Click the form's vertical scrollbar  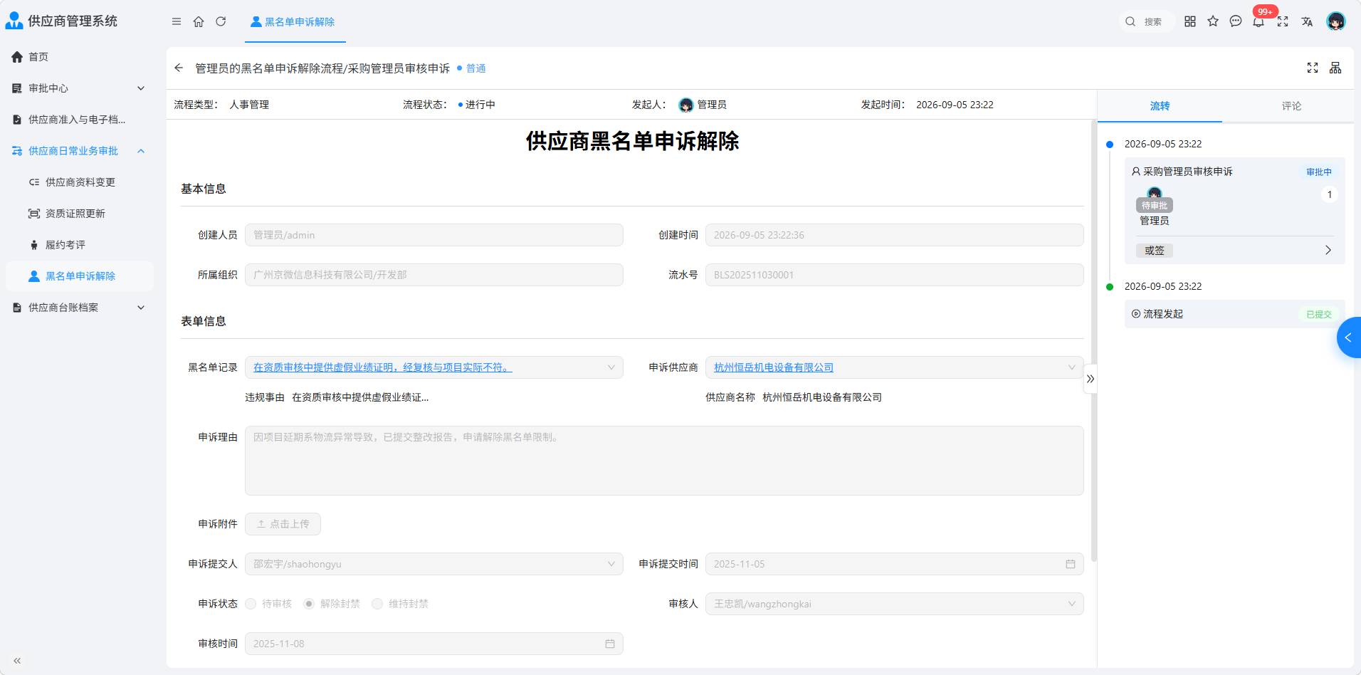click(x=1093, y=340)
